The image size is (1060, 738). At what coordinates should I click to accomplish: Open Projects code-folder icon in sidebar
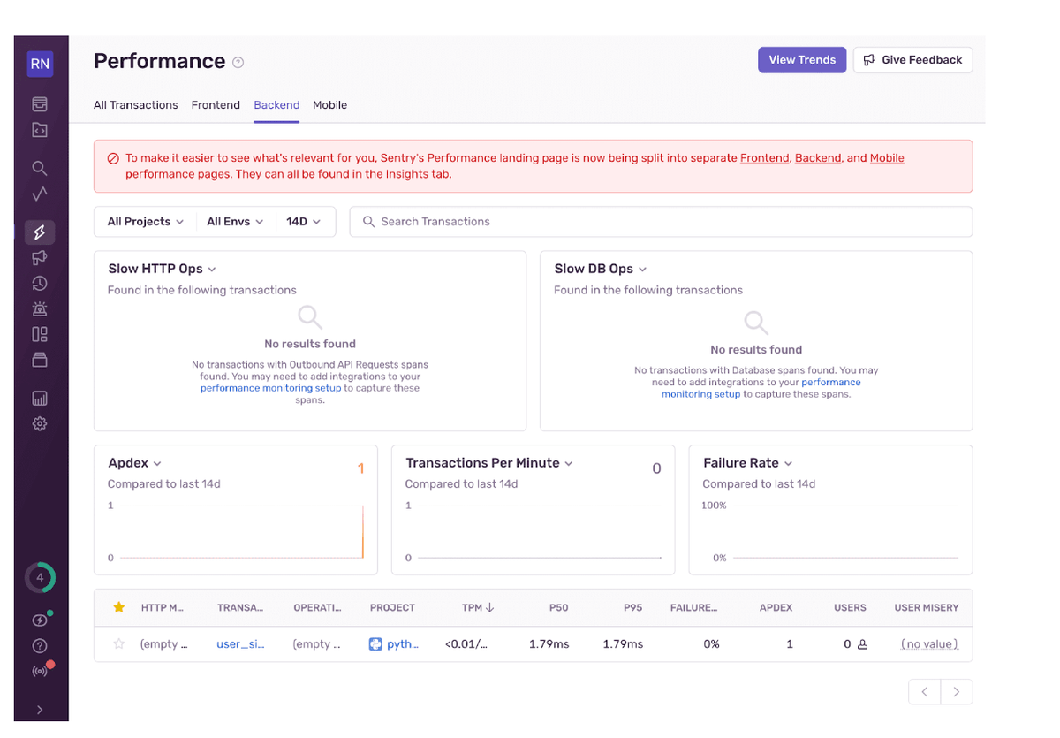click(40, 130)
